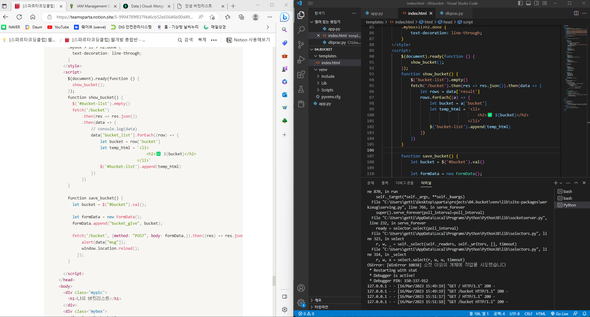
Task: Open the Search view in VS Code
Action: (x=301, y=30)
